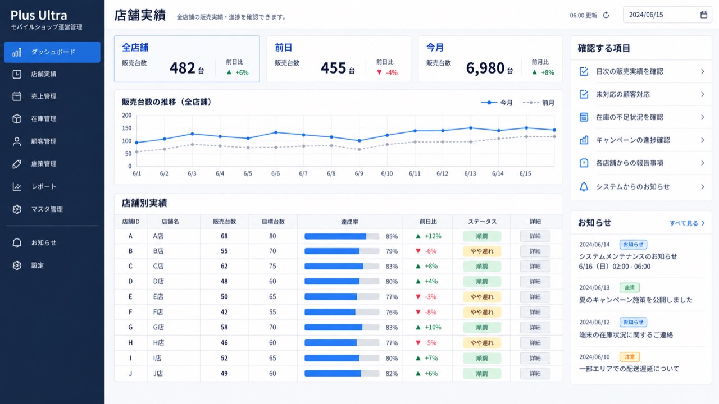Refresh data with the reload icon
719x404 pixels.
[x=606, y=15]
